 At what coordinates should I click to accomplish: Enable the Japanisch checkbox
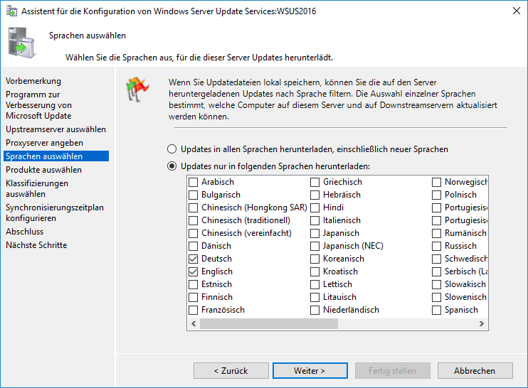point(315,233)
